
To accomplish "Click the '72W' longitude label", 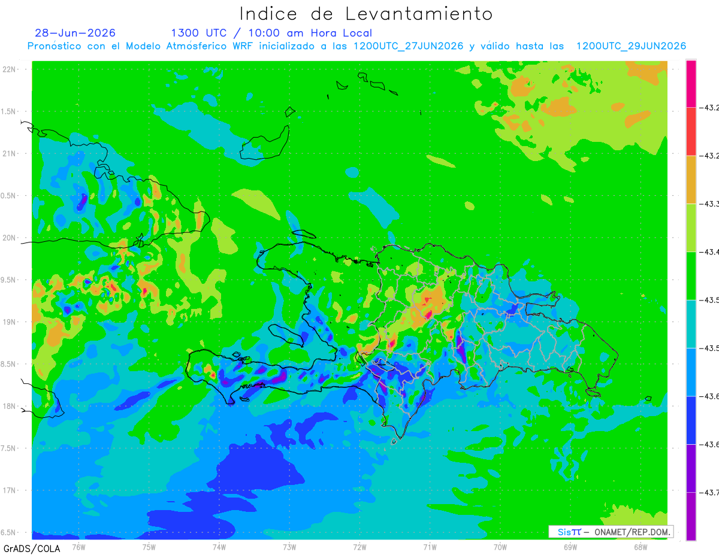I will pyautogui.click(x=359, y=547).
